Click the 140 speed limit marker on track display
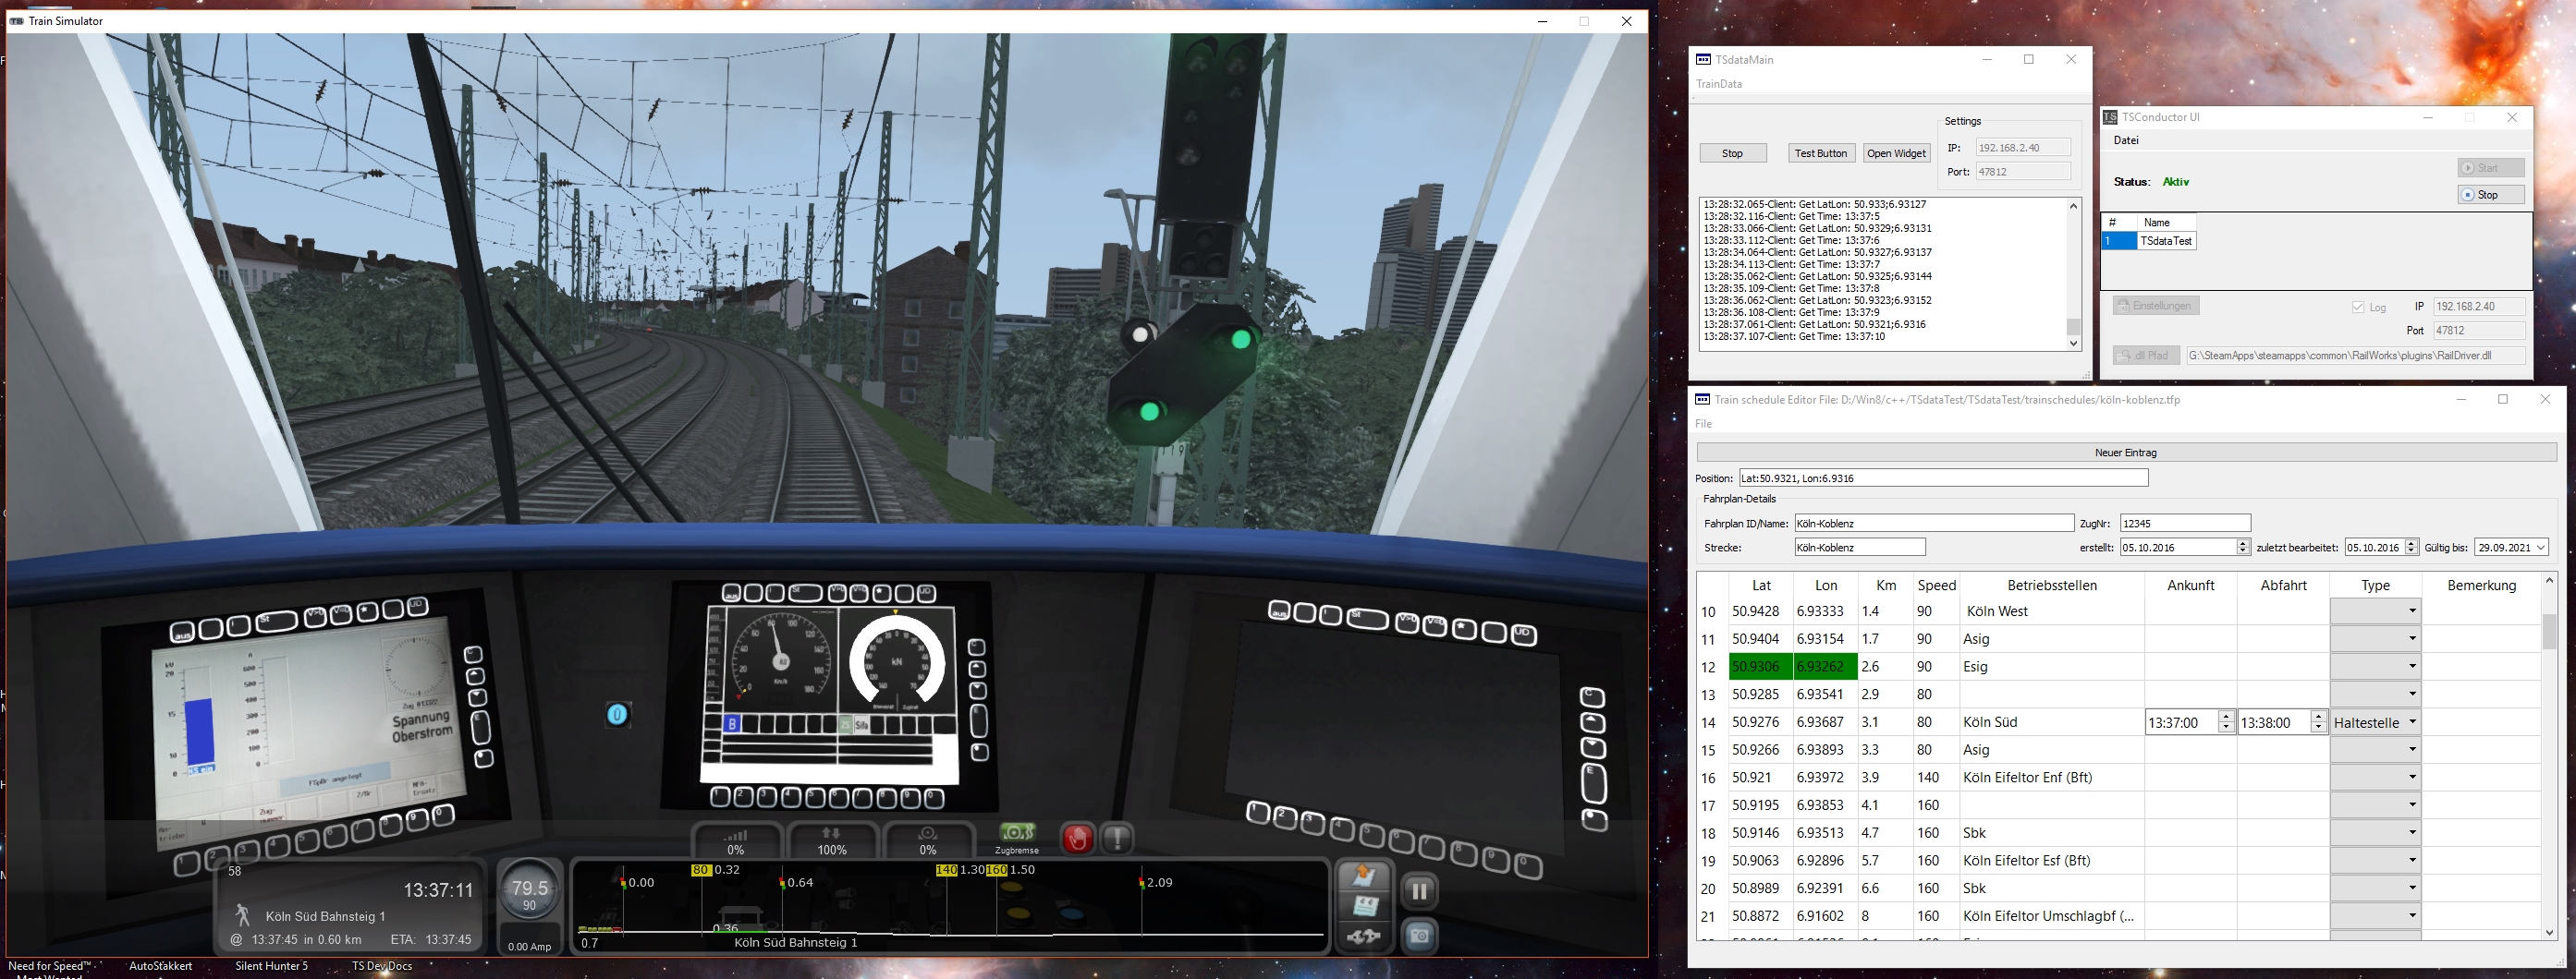The image size is (2576, 979). [x=946, y=870]
